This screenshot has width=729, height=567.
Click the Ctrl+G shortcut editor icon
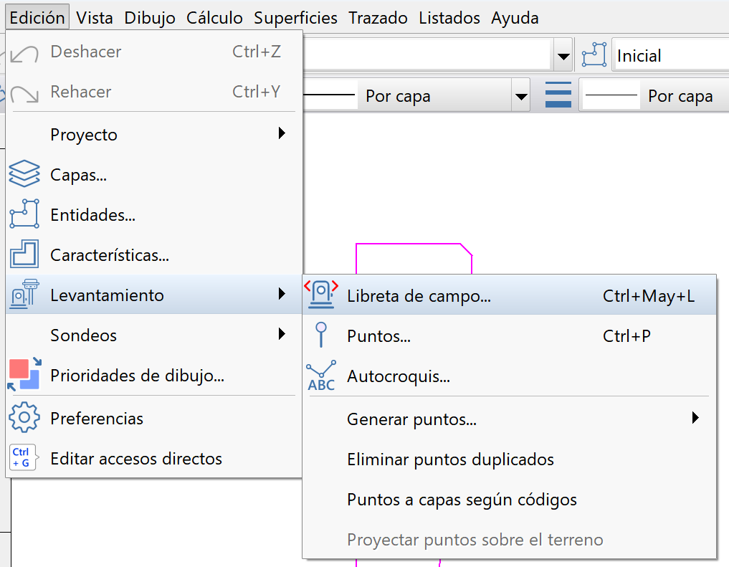[22, 458]
